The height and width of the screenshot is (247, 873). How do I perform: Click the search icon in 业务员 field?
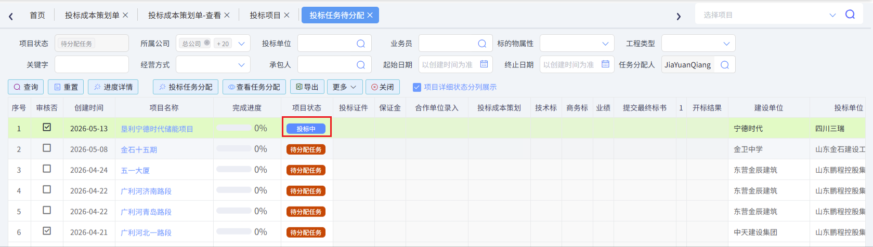click(482, 44)
